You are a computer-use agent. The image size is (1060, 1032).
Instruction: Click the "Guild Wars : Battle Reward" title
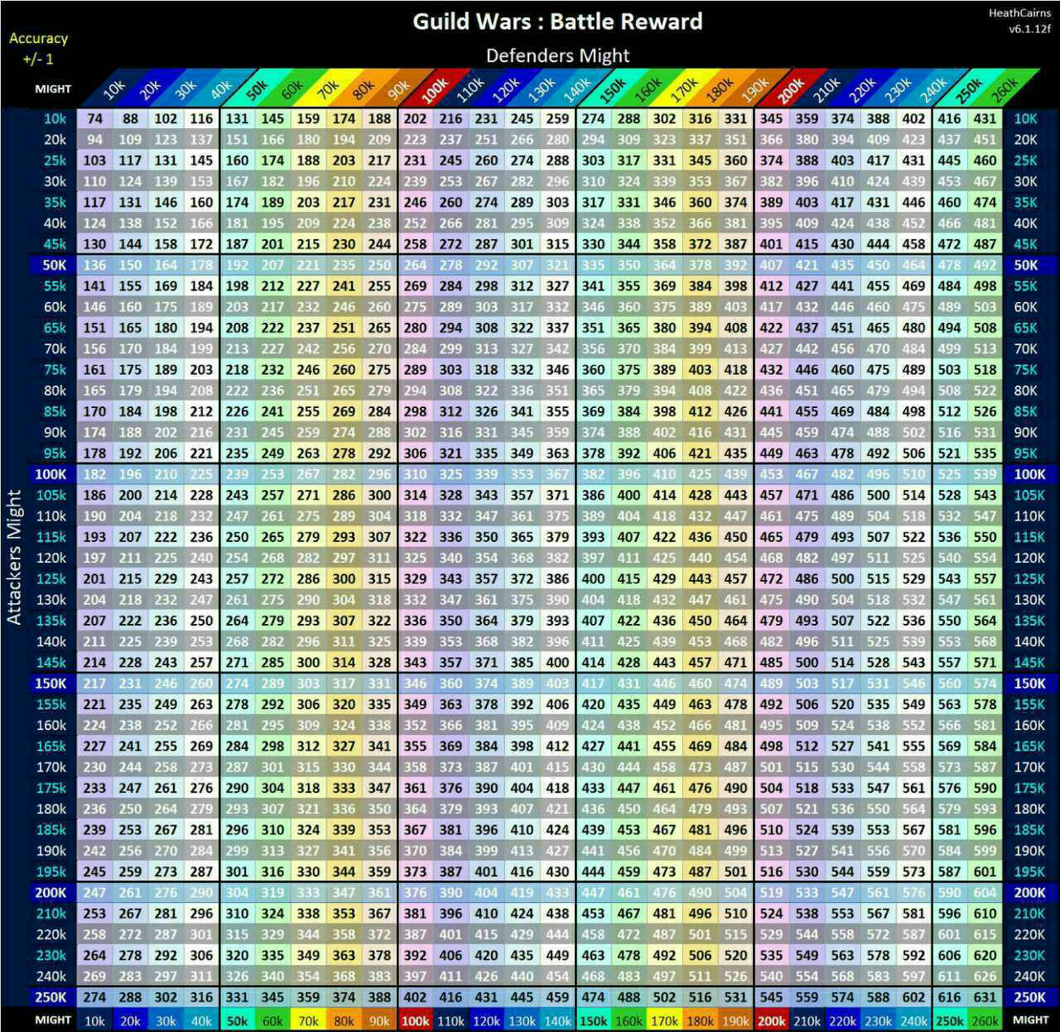(x=557, y=22)
